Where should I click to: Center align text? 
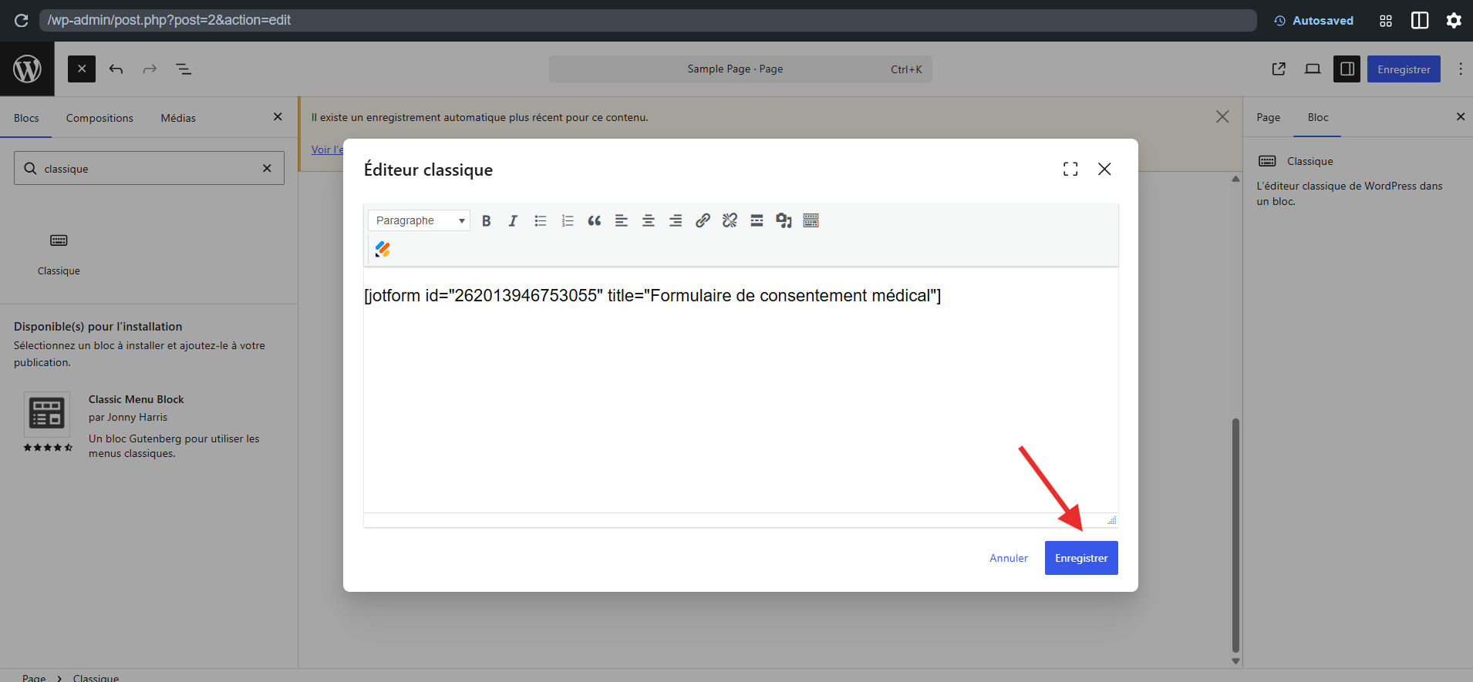coord(649,220)
